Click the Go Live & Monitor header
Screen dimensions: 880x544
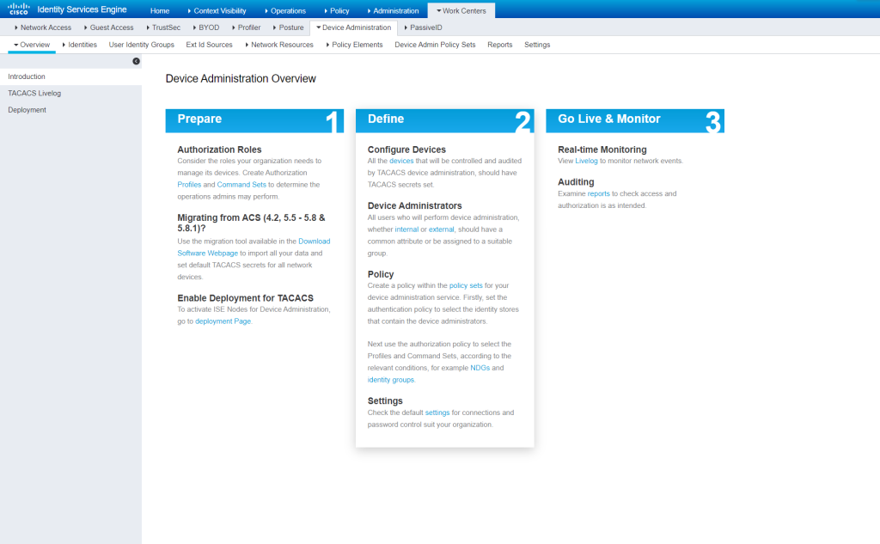[635, 120]
